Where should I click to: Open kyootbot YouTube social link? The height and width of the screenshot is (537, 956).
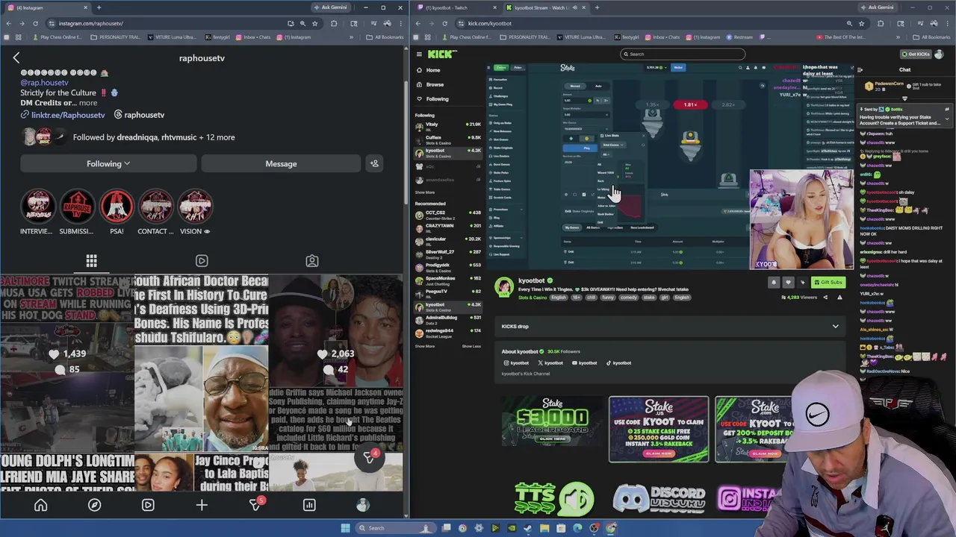tap(584, 363)
